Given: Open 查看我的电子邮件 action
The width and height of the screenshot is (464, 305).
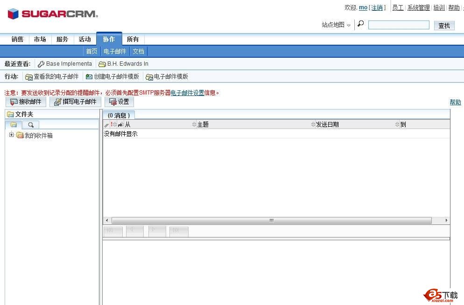Looking at the screenshot, I should [x=52, y=77].
